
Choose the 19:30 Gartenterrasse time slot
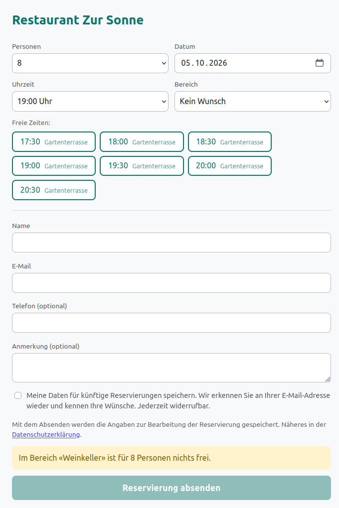[x=142, y=166]
